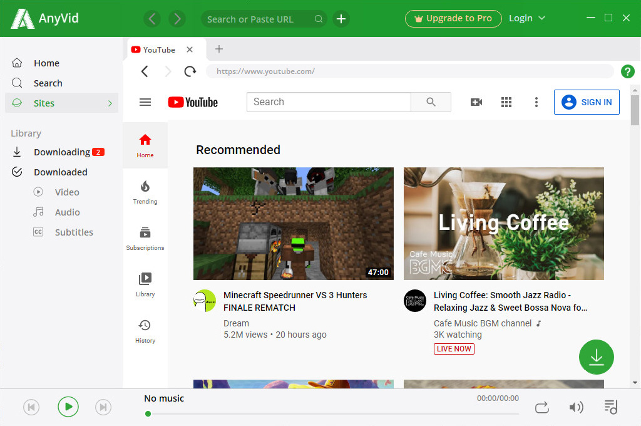The width and height of the screenshot is (641, 426).
Task: Click the red Downloading count badge
Action: click(x=98, y=152)
